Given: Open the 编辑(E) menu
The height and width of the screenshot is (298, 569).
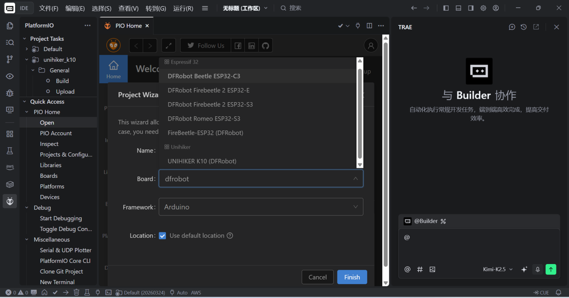Looking at the screenshot, I should click(x=75, y=8).
